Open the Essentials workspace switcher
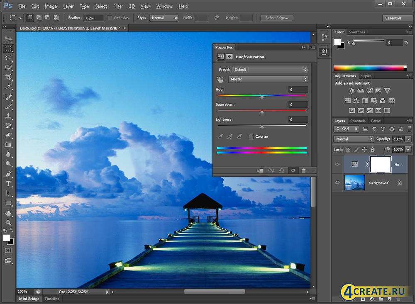The height and width of the screenshot is (304, 415). (397, 18)
